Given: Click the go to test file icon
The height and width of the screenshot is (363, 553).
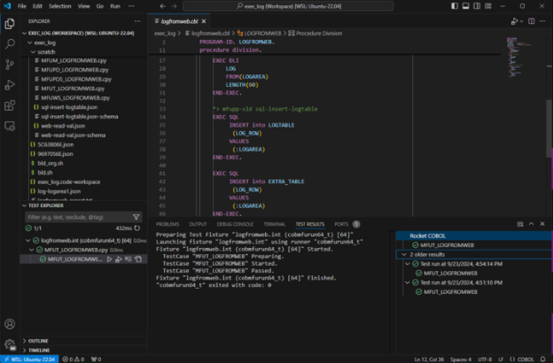Looking at the screenshot, I should pyautogui.click(x=138, y=259).
